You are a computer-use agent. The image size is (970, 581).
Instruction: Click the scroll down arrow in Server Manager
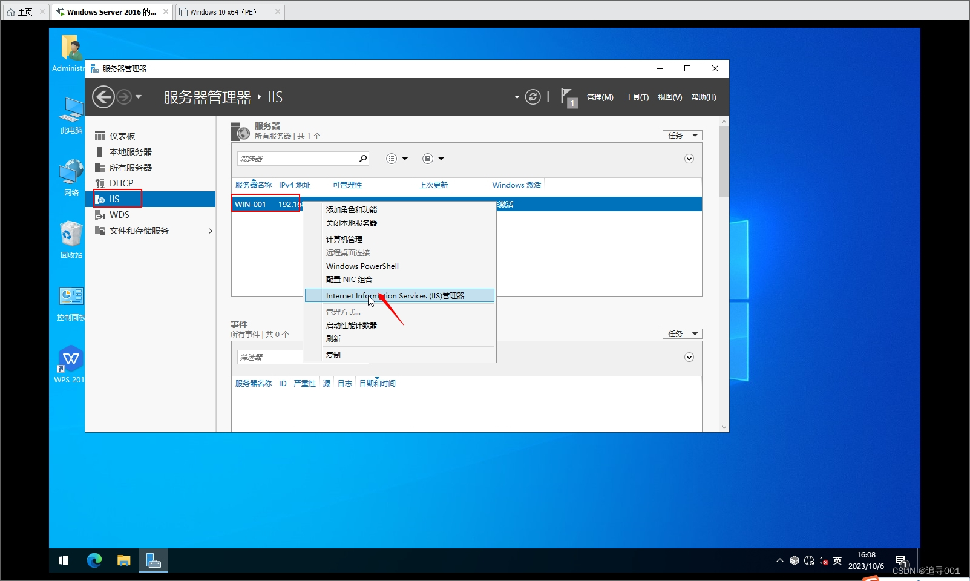724,427
